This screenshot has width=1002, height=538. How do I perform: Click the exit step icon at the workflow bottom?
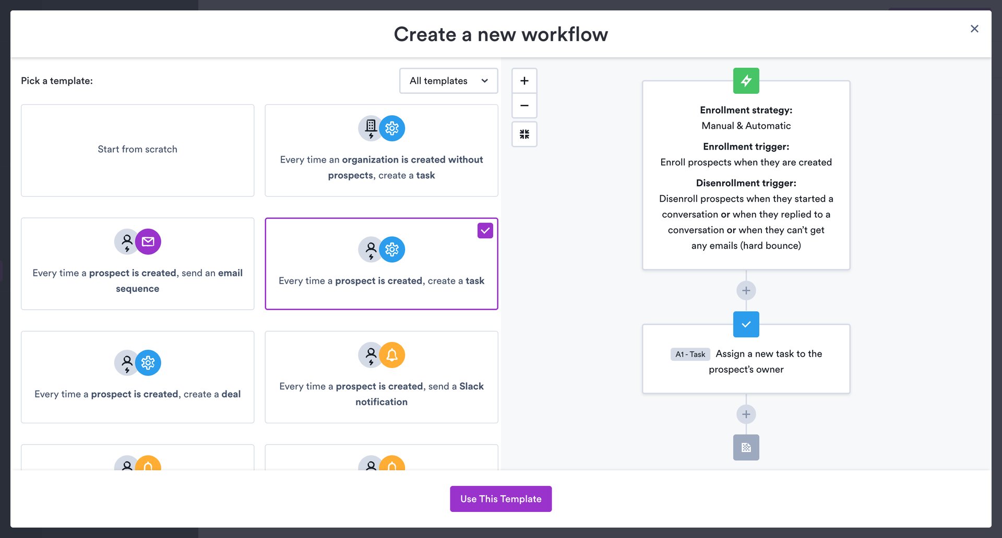pyautogui.click(x=746, y=447)
